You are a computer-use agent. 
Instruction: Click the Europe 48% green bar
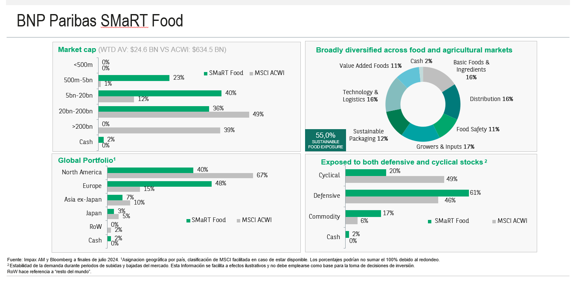point(159,184)
